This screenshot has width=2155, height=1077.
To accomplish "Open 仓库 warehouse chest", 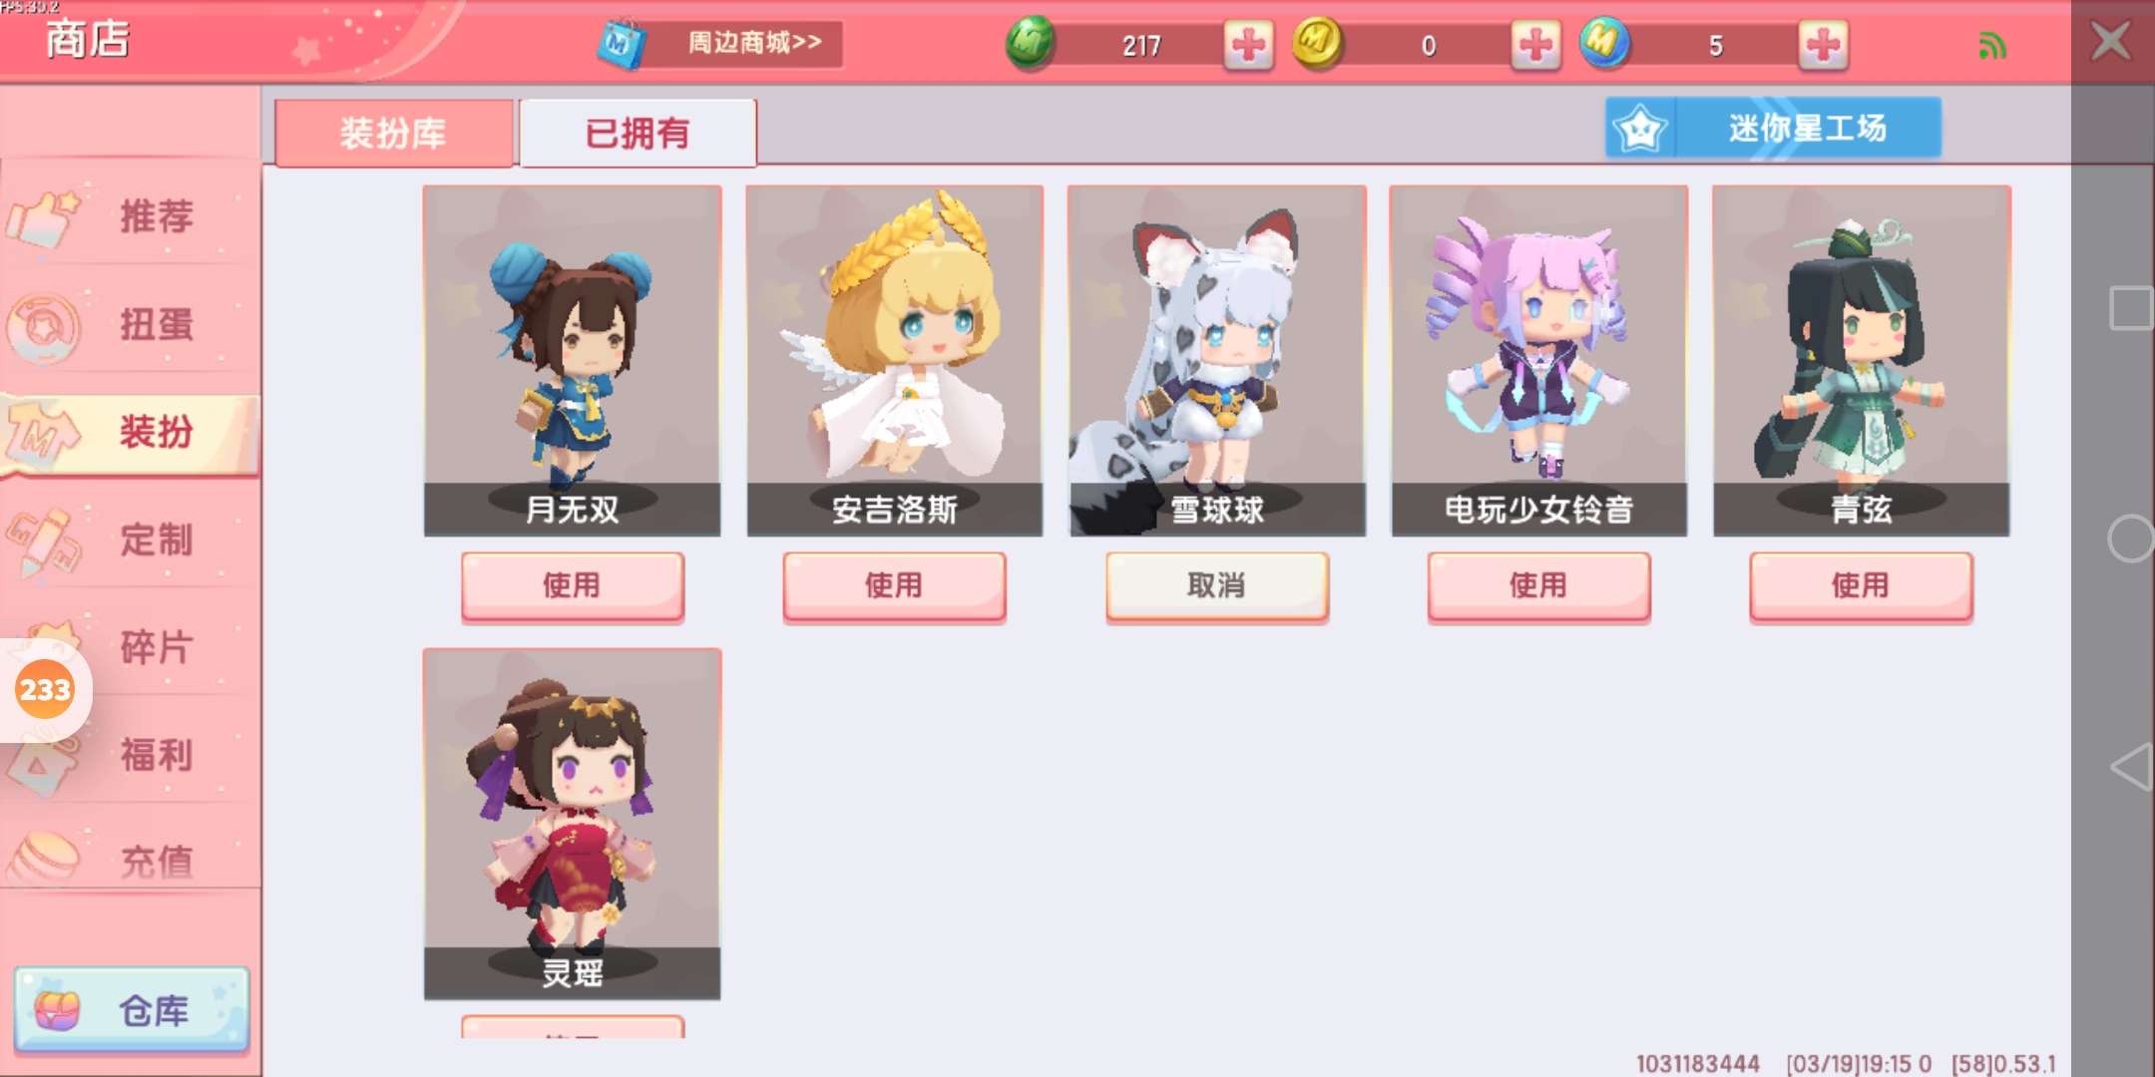I will (132, 1010).
